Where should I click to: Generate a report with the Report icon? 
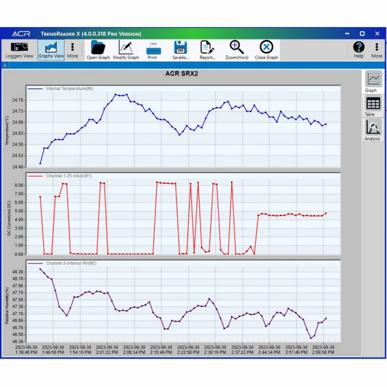(207, 47)
